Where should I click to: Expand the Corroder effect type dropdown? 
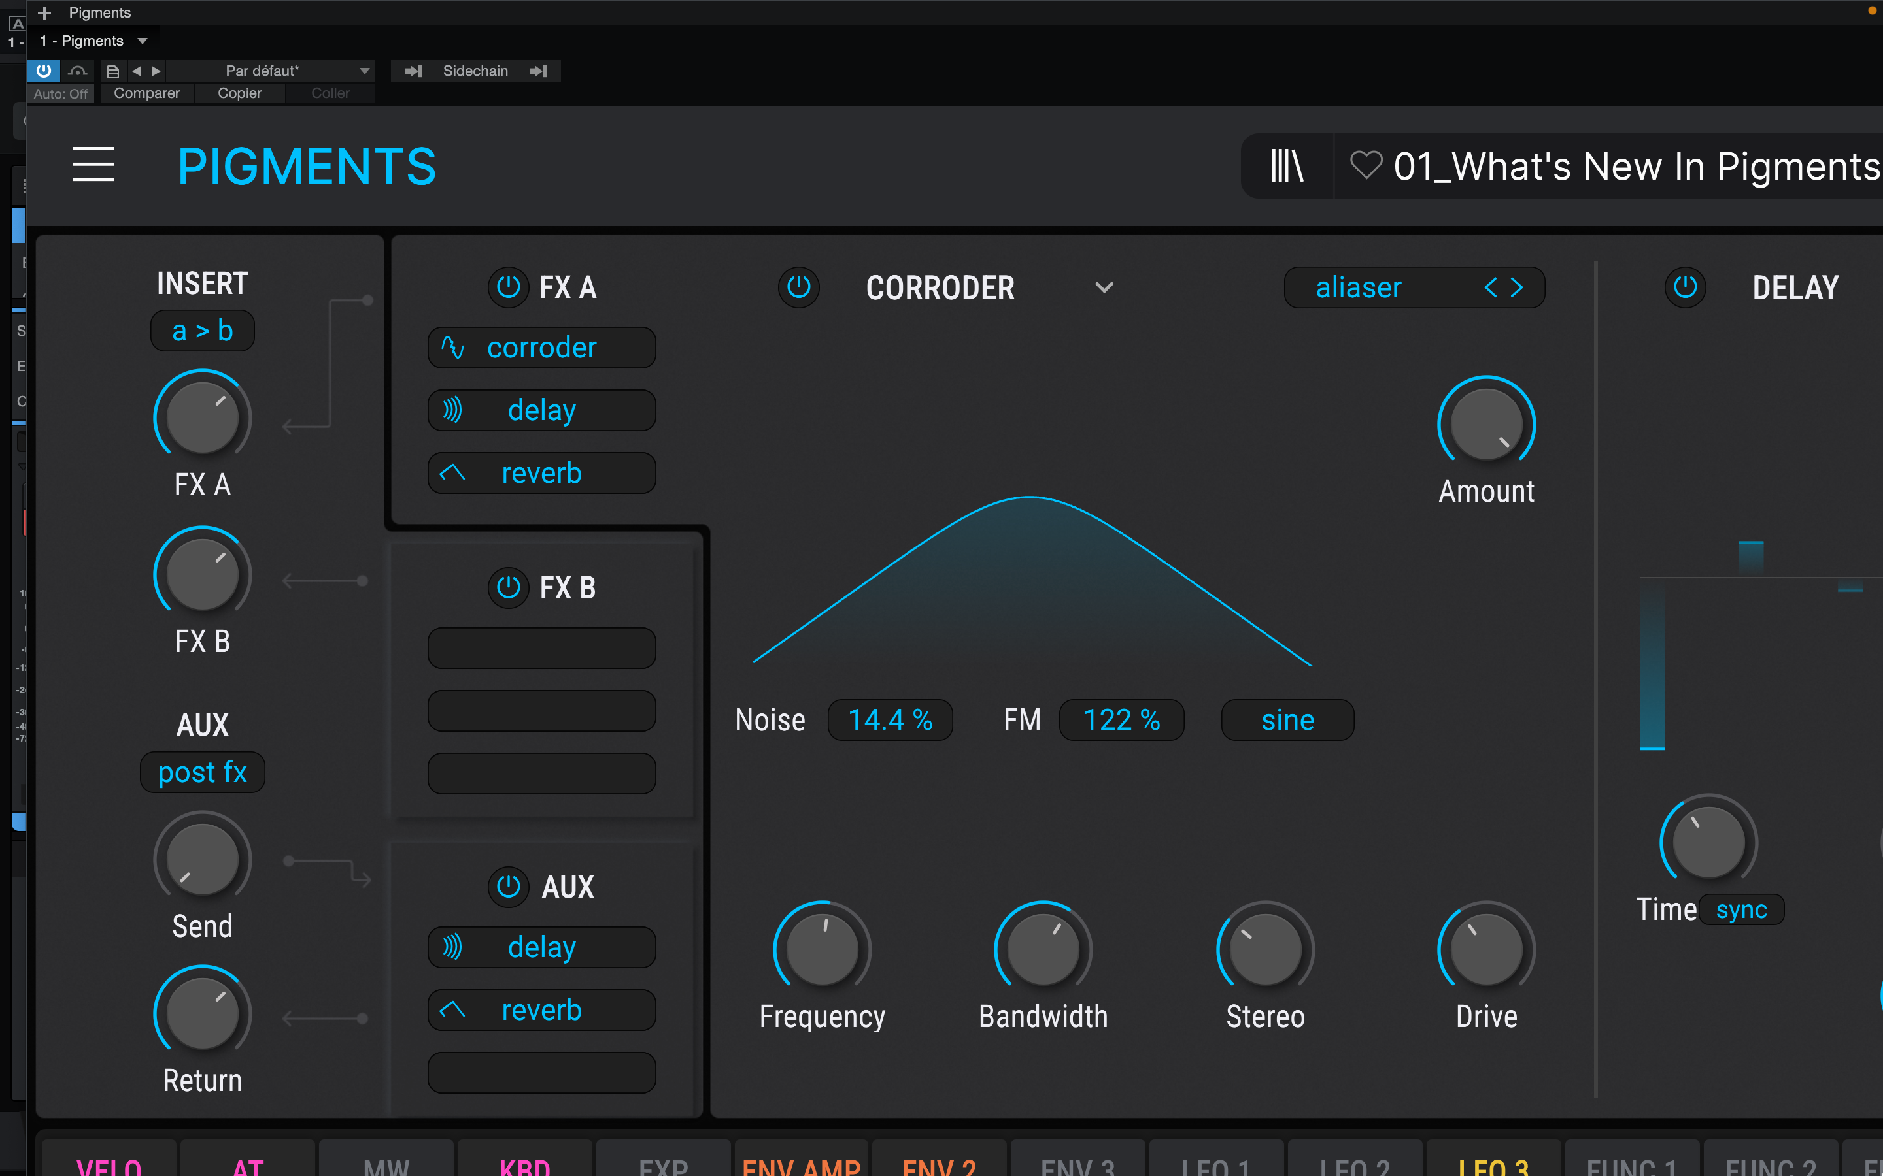coord(1104,287)
